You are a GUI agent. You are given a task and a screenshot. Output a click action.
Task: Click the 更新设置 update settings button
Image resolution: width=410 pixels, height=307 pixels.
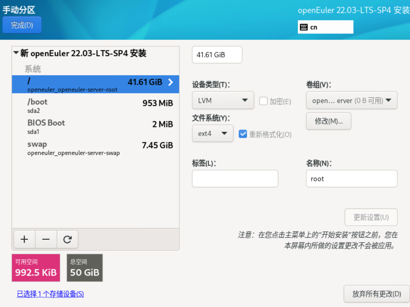tap(371, 217)
